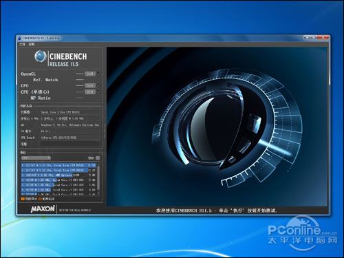The width and height of the screenshot is (344, 258).
Task: Close the CINEBENCH window
Action: pos(323,37)
